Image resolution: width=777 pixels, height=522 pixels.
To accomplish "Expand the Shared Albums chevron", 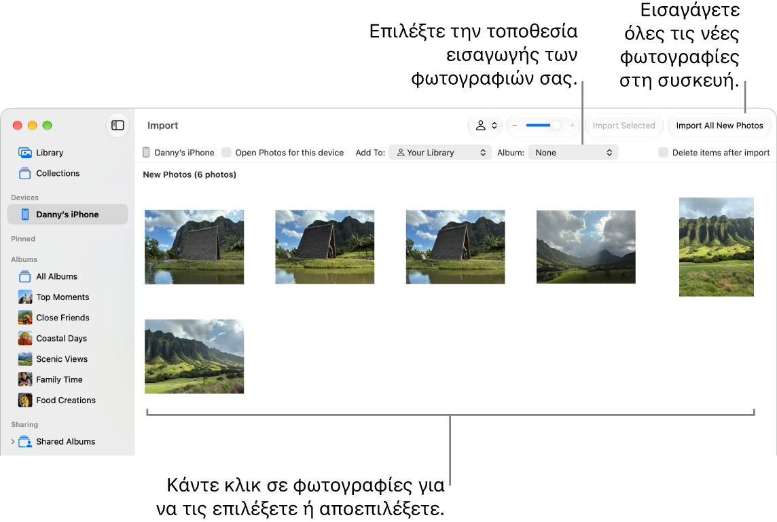I will (x=13, y=441).
